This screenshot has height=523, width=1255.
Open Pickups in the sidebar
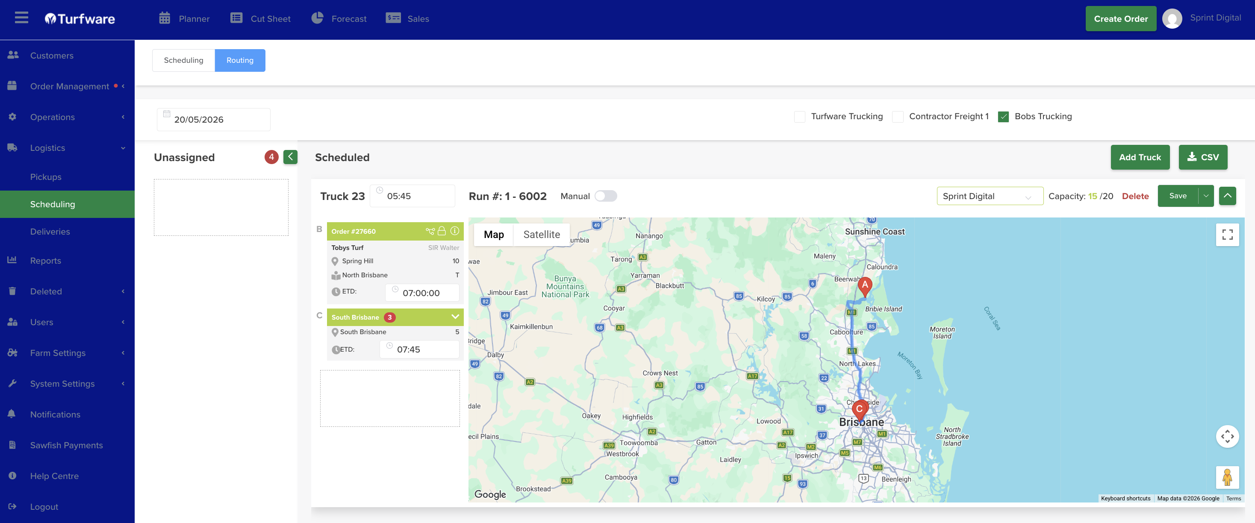coord(46,177)
